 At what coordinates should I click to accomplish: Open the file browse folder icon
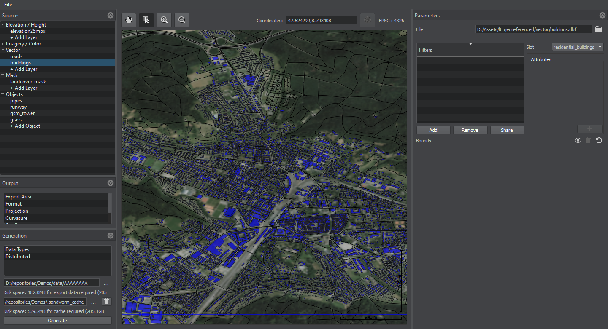(599, 29)
